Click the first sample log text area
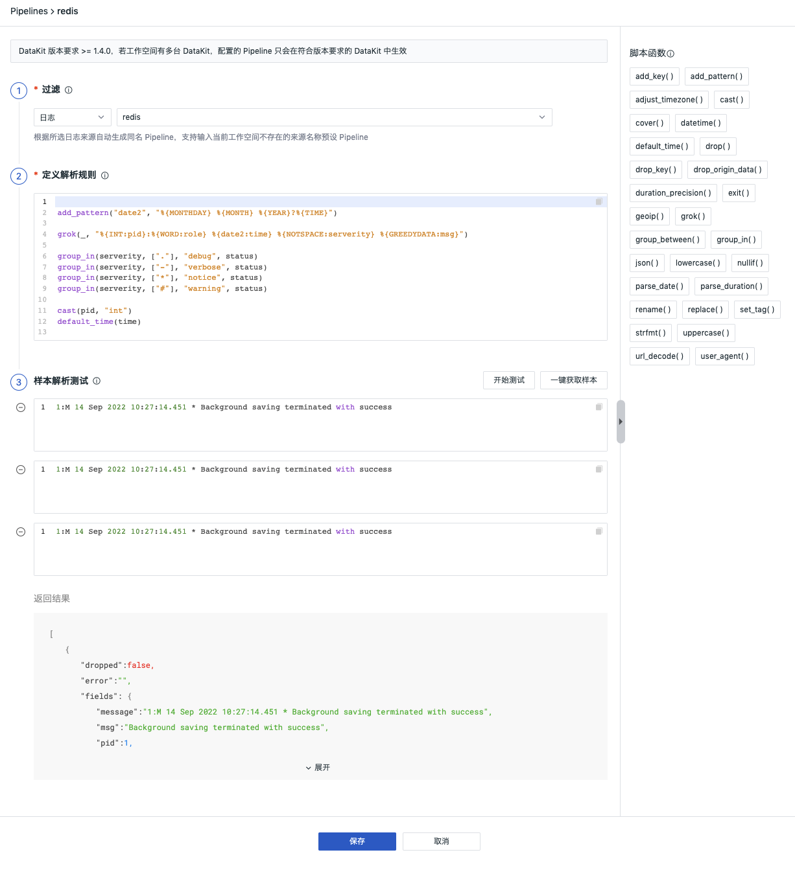 click(321, 425)
